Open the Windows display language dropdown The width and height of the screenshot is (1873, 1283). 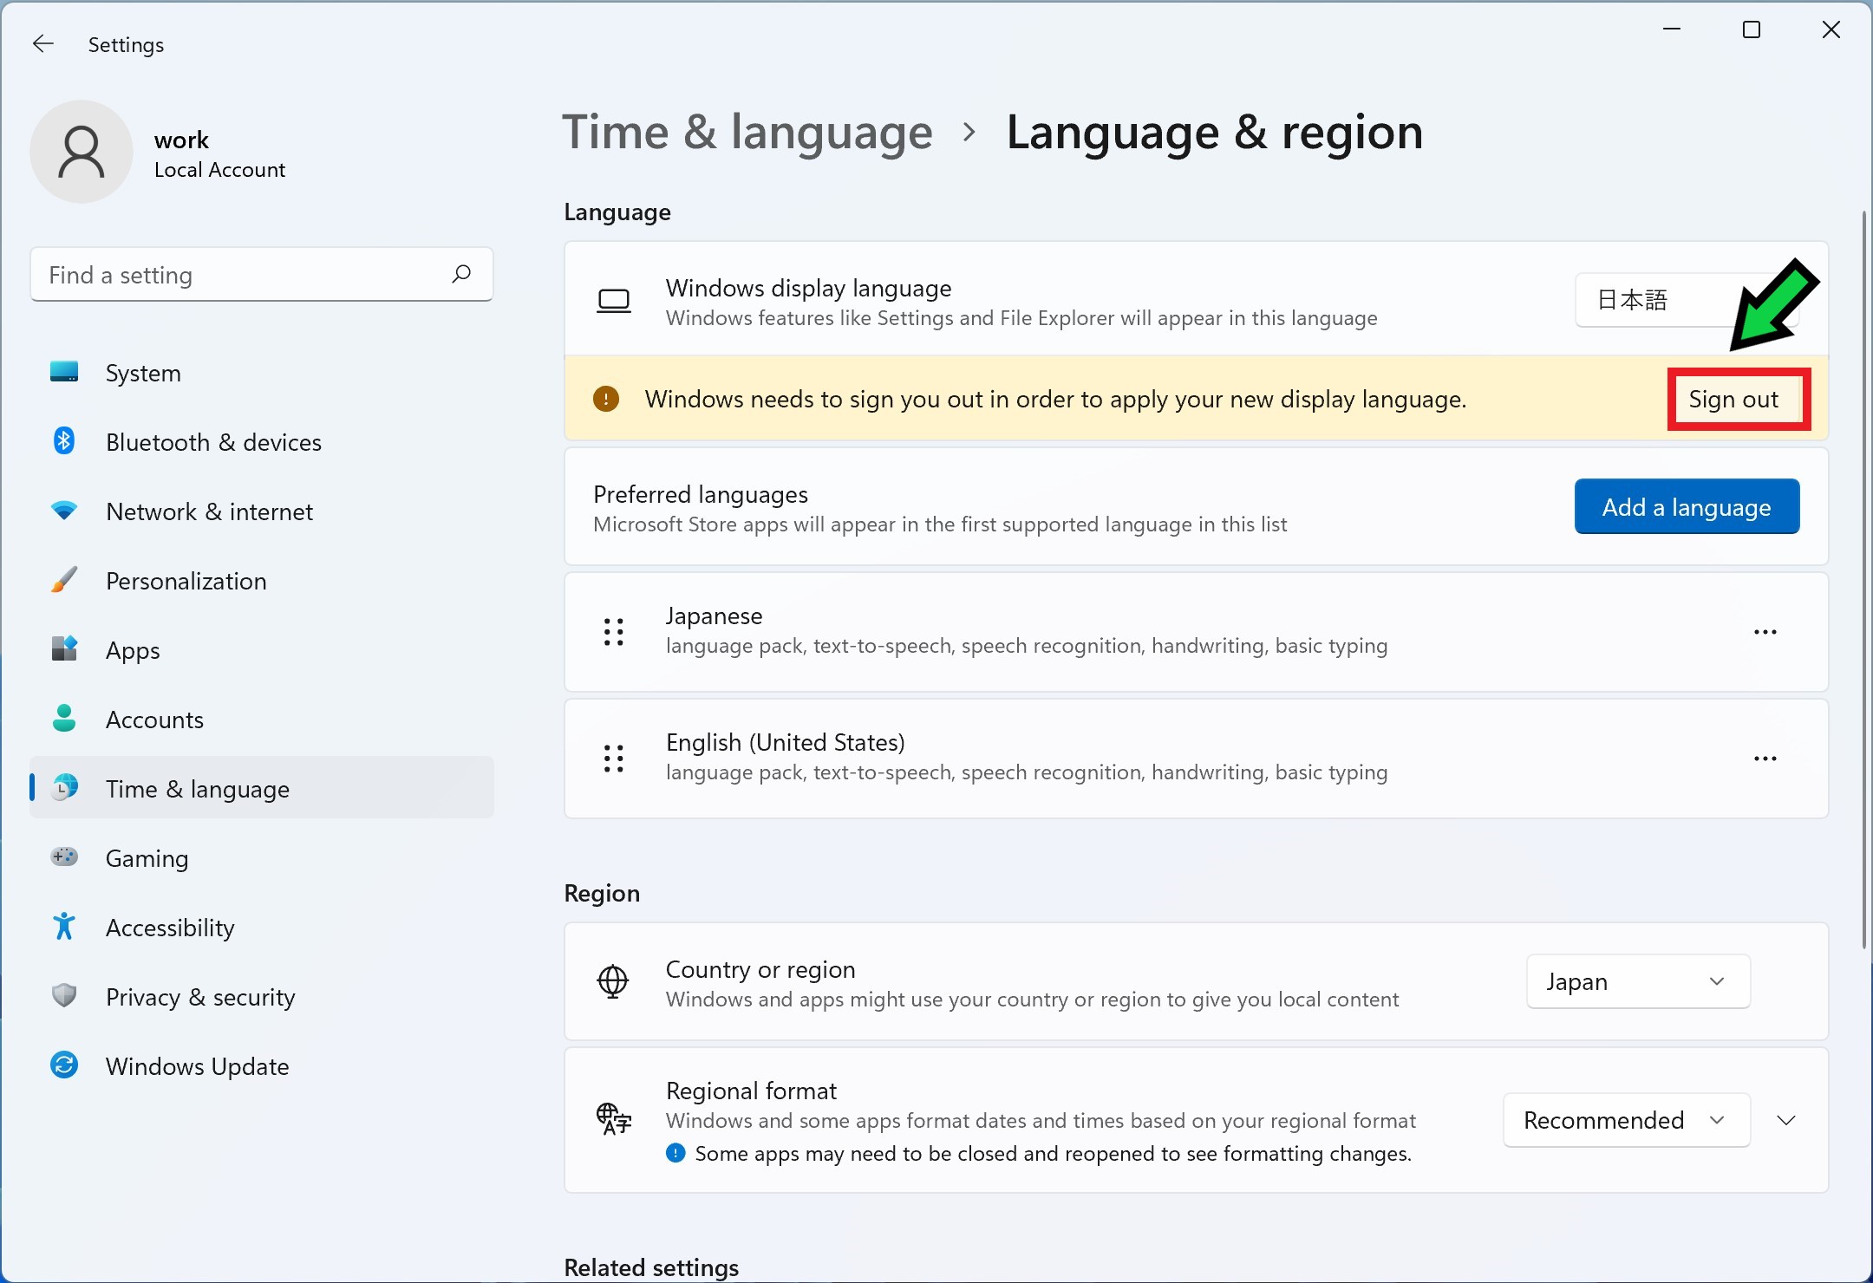pyautogui.click(x=1687, y=300)
